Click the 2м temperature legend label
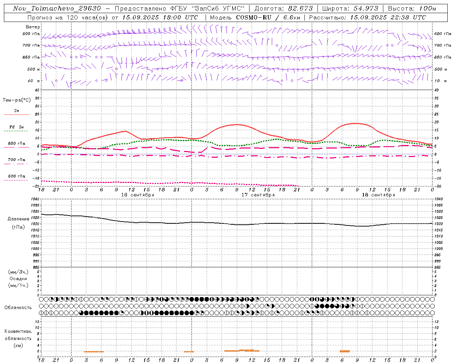Image resolution: width=453 pixels, height=363 pixels. [17, 111]
